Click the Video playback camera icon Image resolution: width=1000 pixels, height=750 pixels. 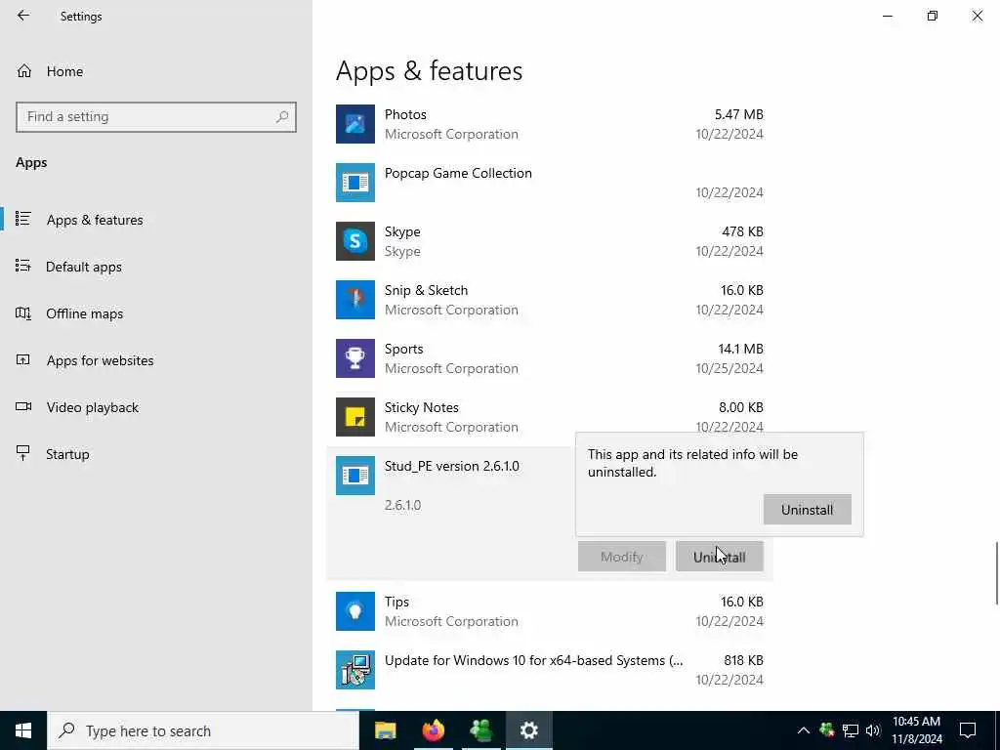pos(23,407)
